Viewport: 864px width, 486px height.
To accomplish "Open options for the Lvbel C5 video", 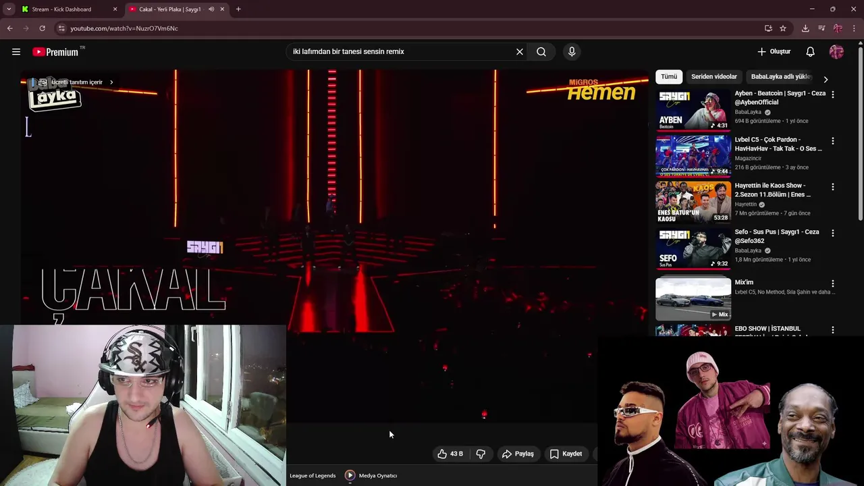I will coord(833,141).
